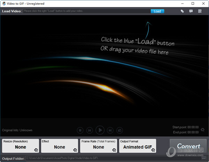
Task: Click the Output Folder path field
Action: tap(113, 158)
